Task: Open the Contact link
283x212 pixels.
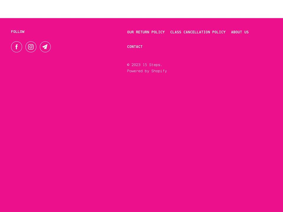Action: point(135,47)
